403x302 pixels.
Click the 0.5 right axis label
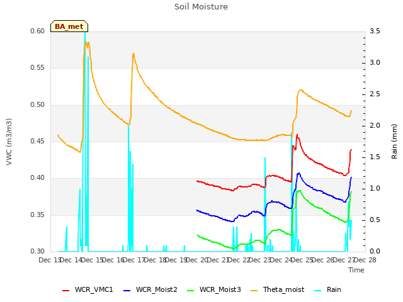pyautogui.click(x=375, y=220)
